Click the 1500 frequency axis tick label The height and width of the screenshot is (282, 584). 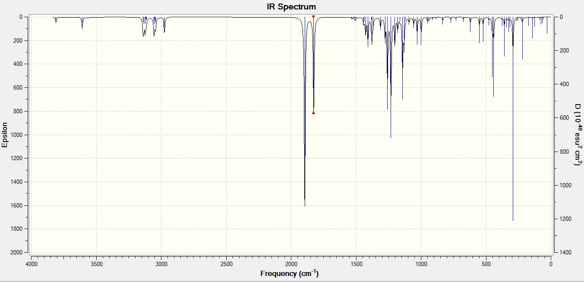click(x=356, y=264)
